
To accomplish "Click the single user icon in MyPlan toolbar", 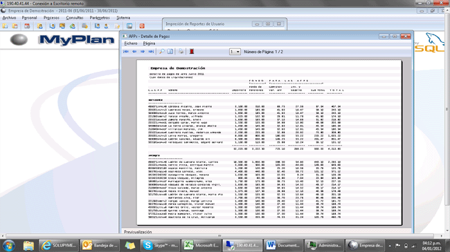I will click(x=107, y=26).
